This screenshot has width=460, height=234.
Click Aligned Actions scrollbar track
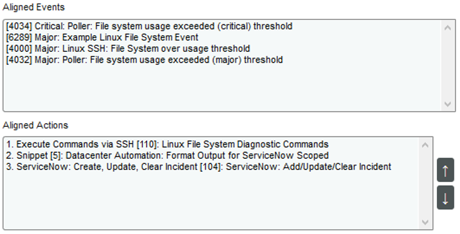tap(425, 184)
